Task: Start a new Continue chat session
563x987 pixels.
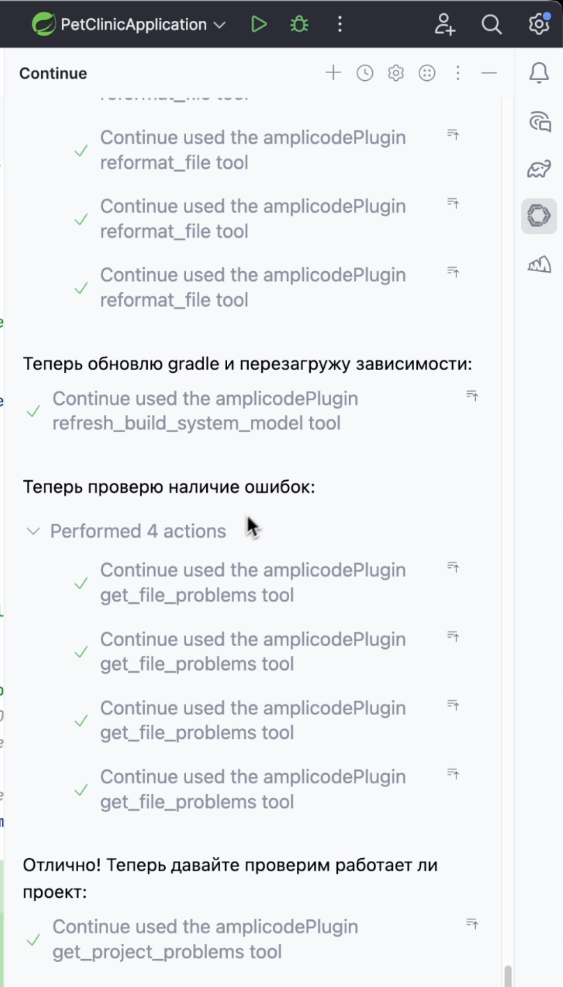Action: tap(333, 72)
